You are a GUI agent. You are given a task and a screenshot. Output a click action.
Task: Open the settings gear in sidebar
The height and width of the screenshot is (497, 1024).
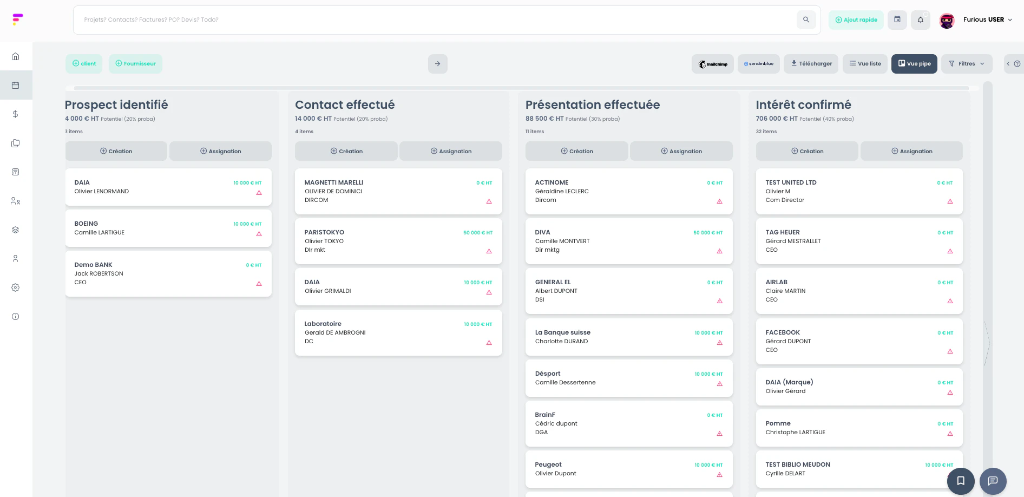pos(16,287)
